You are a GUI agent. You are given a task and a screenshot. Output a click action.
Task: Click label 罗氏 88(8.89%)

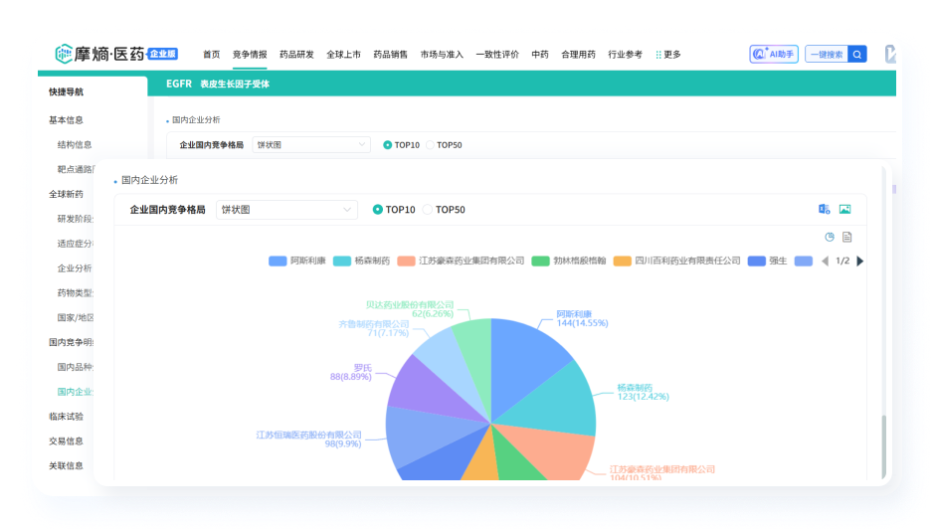coord(350,372)
